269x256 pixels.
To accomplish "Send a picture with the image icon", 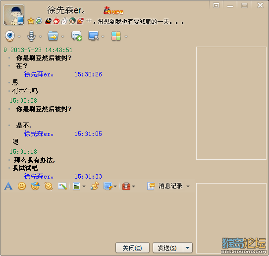I will 76,186.
